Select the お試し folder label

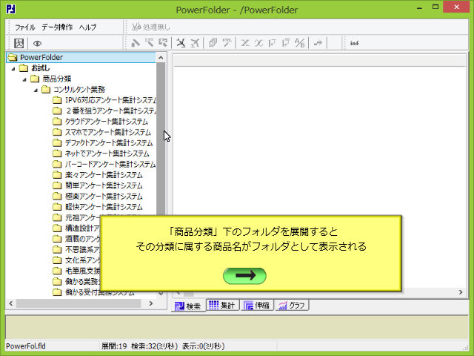40,68
